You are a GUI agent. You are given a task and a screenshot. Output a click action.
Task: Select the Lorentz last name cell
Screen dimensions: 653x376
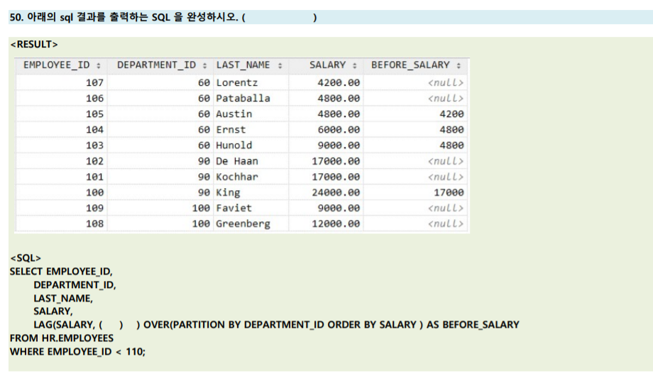[251, 82]
